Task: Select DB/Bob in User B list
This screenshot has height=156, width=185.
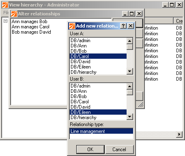Action: [x=98, y=96]
